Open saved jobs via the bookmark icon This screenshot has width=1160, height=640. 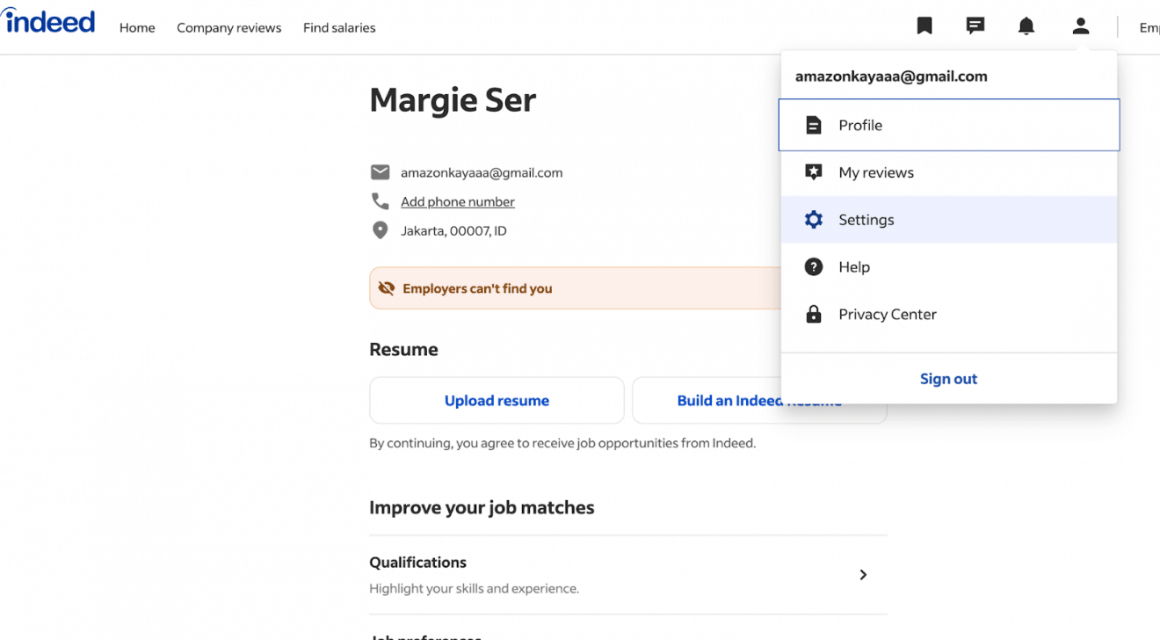click(924, 25)
